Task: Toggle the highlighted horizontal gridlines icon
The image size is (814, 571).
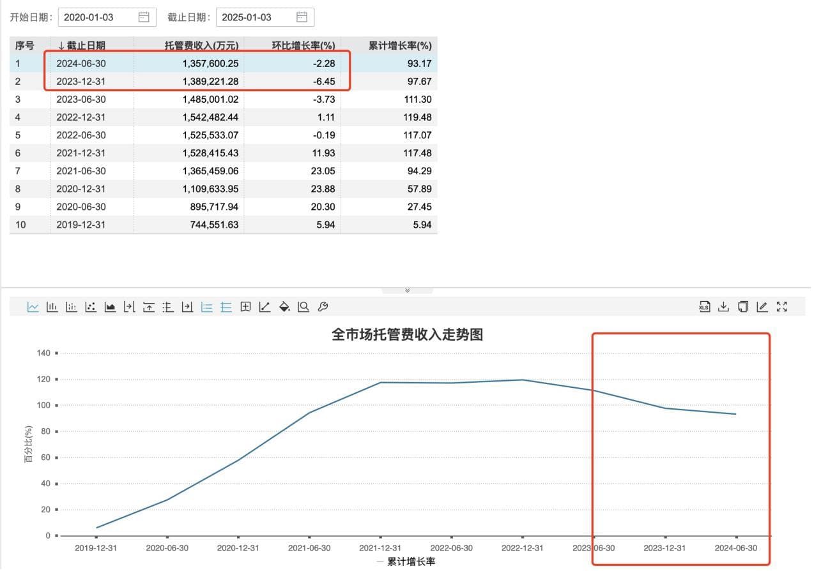Action: click(x=226, y=307)
